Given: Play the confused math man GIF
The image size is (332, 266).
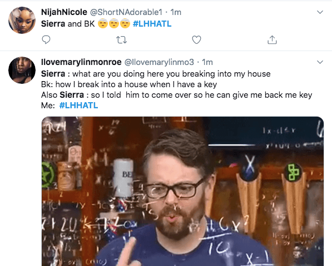Looking at the screenshot, I should (182, 192).
